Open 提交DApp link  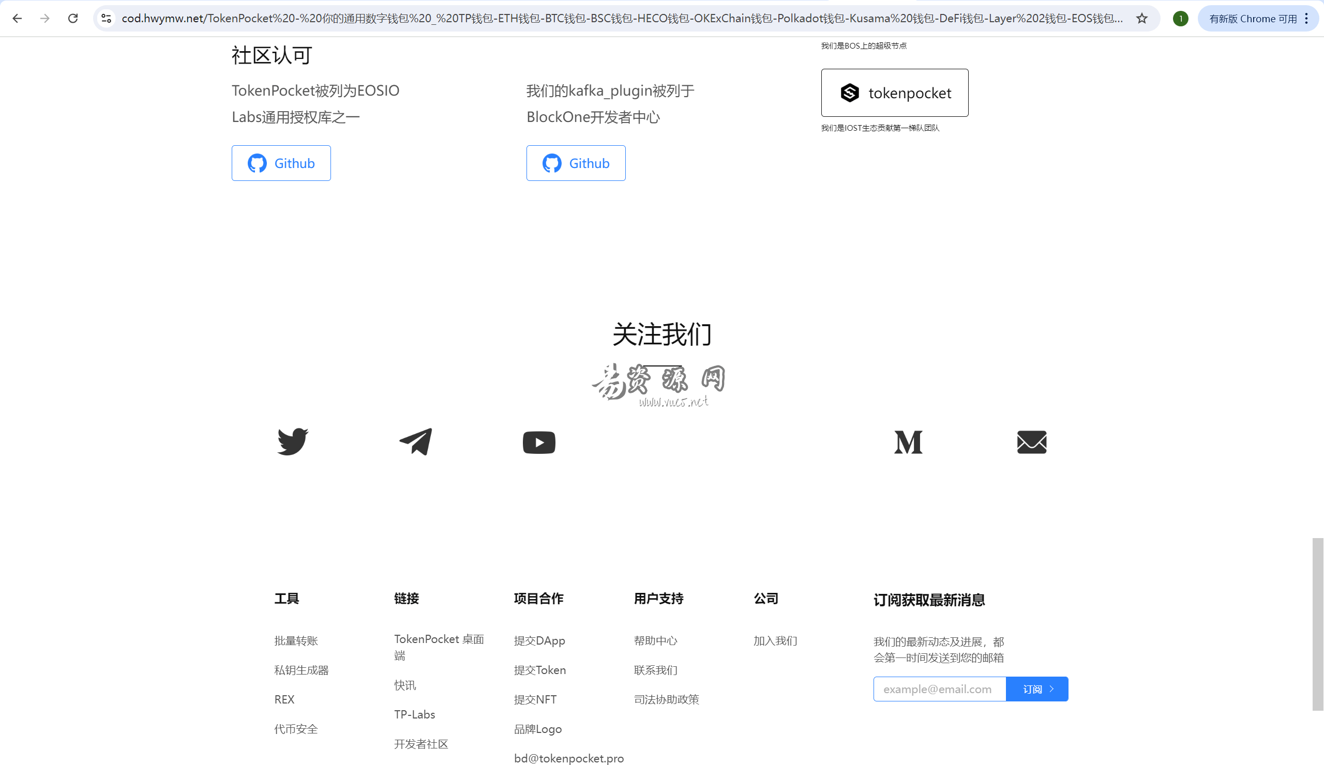tap(539, 640)
